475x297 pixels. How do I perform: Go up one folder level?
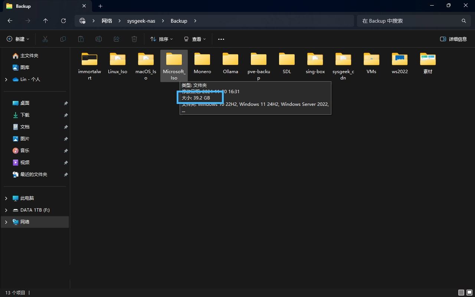[46, 21]
